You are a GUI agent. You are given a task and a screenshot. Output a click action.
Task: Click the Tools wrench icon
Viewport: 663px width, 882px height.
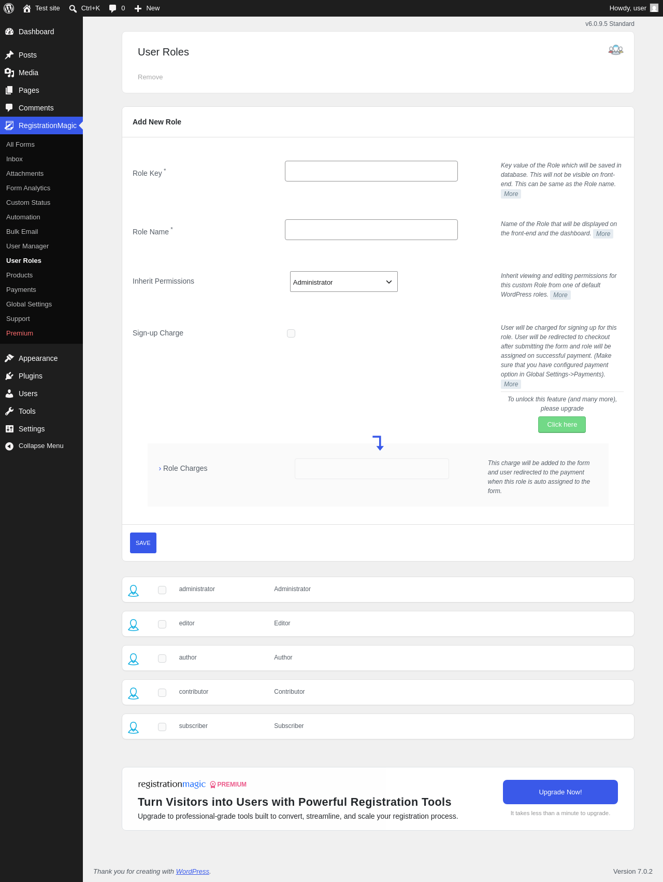[9, 411]
